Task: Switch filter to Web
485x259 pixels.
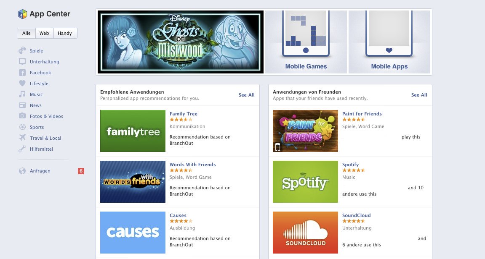Action: (44, 33)
